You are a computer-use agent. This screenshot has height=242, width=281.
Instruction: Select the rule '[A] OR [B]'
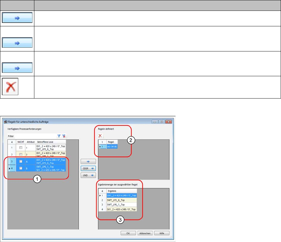point(112,147)
